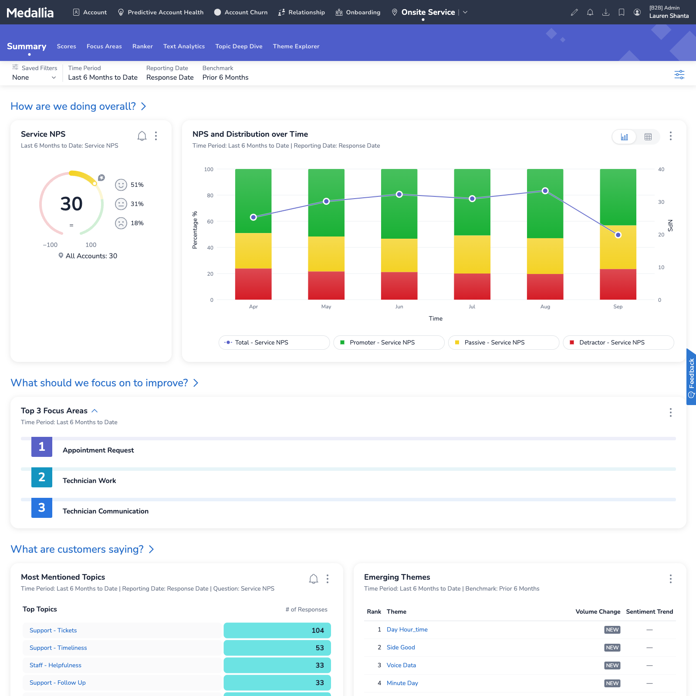Open the Saved Filters dropdown
This screenshot has width=696, height=696.
34,78
